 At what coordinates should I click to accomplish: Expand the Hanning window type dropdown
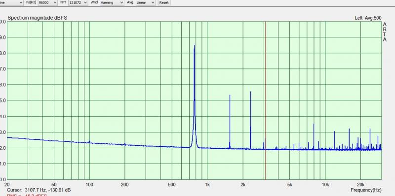[112, 2]
